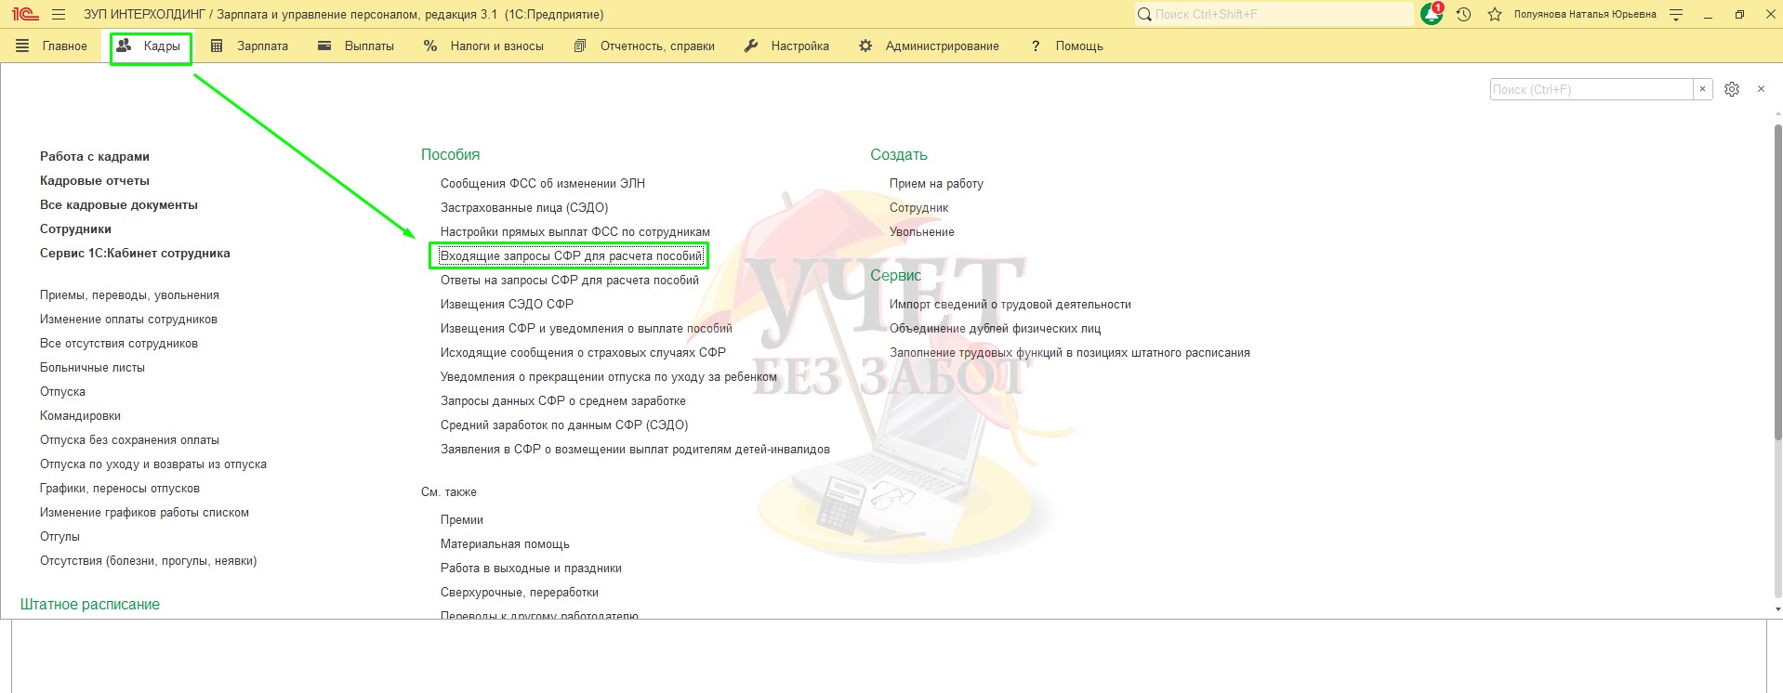
Task: Open Отпуска по уходу и возвраты из отпуска
Action: (153, 464)
